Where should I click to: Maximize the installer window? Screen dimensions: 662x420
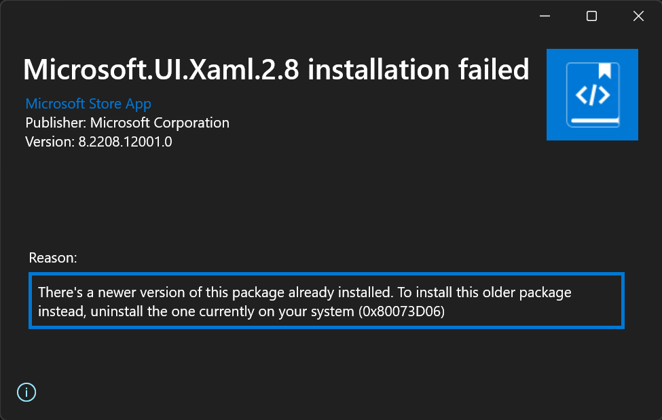(x=591, y=16)
